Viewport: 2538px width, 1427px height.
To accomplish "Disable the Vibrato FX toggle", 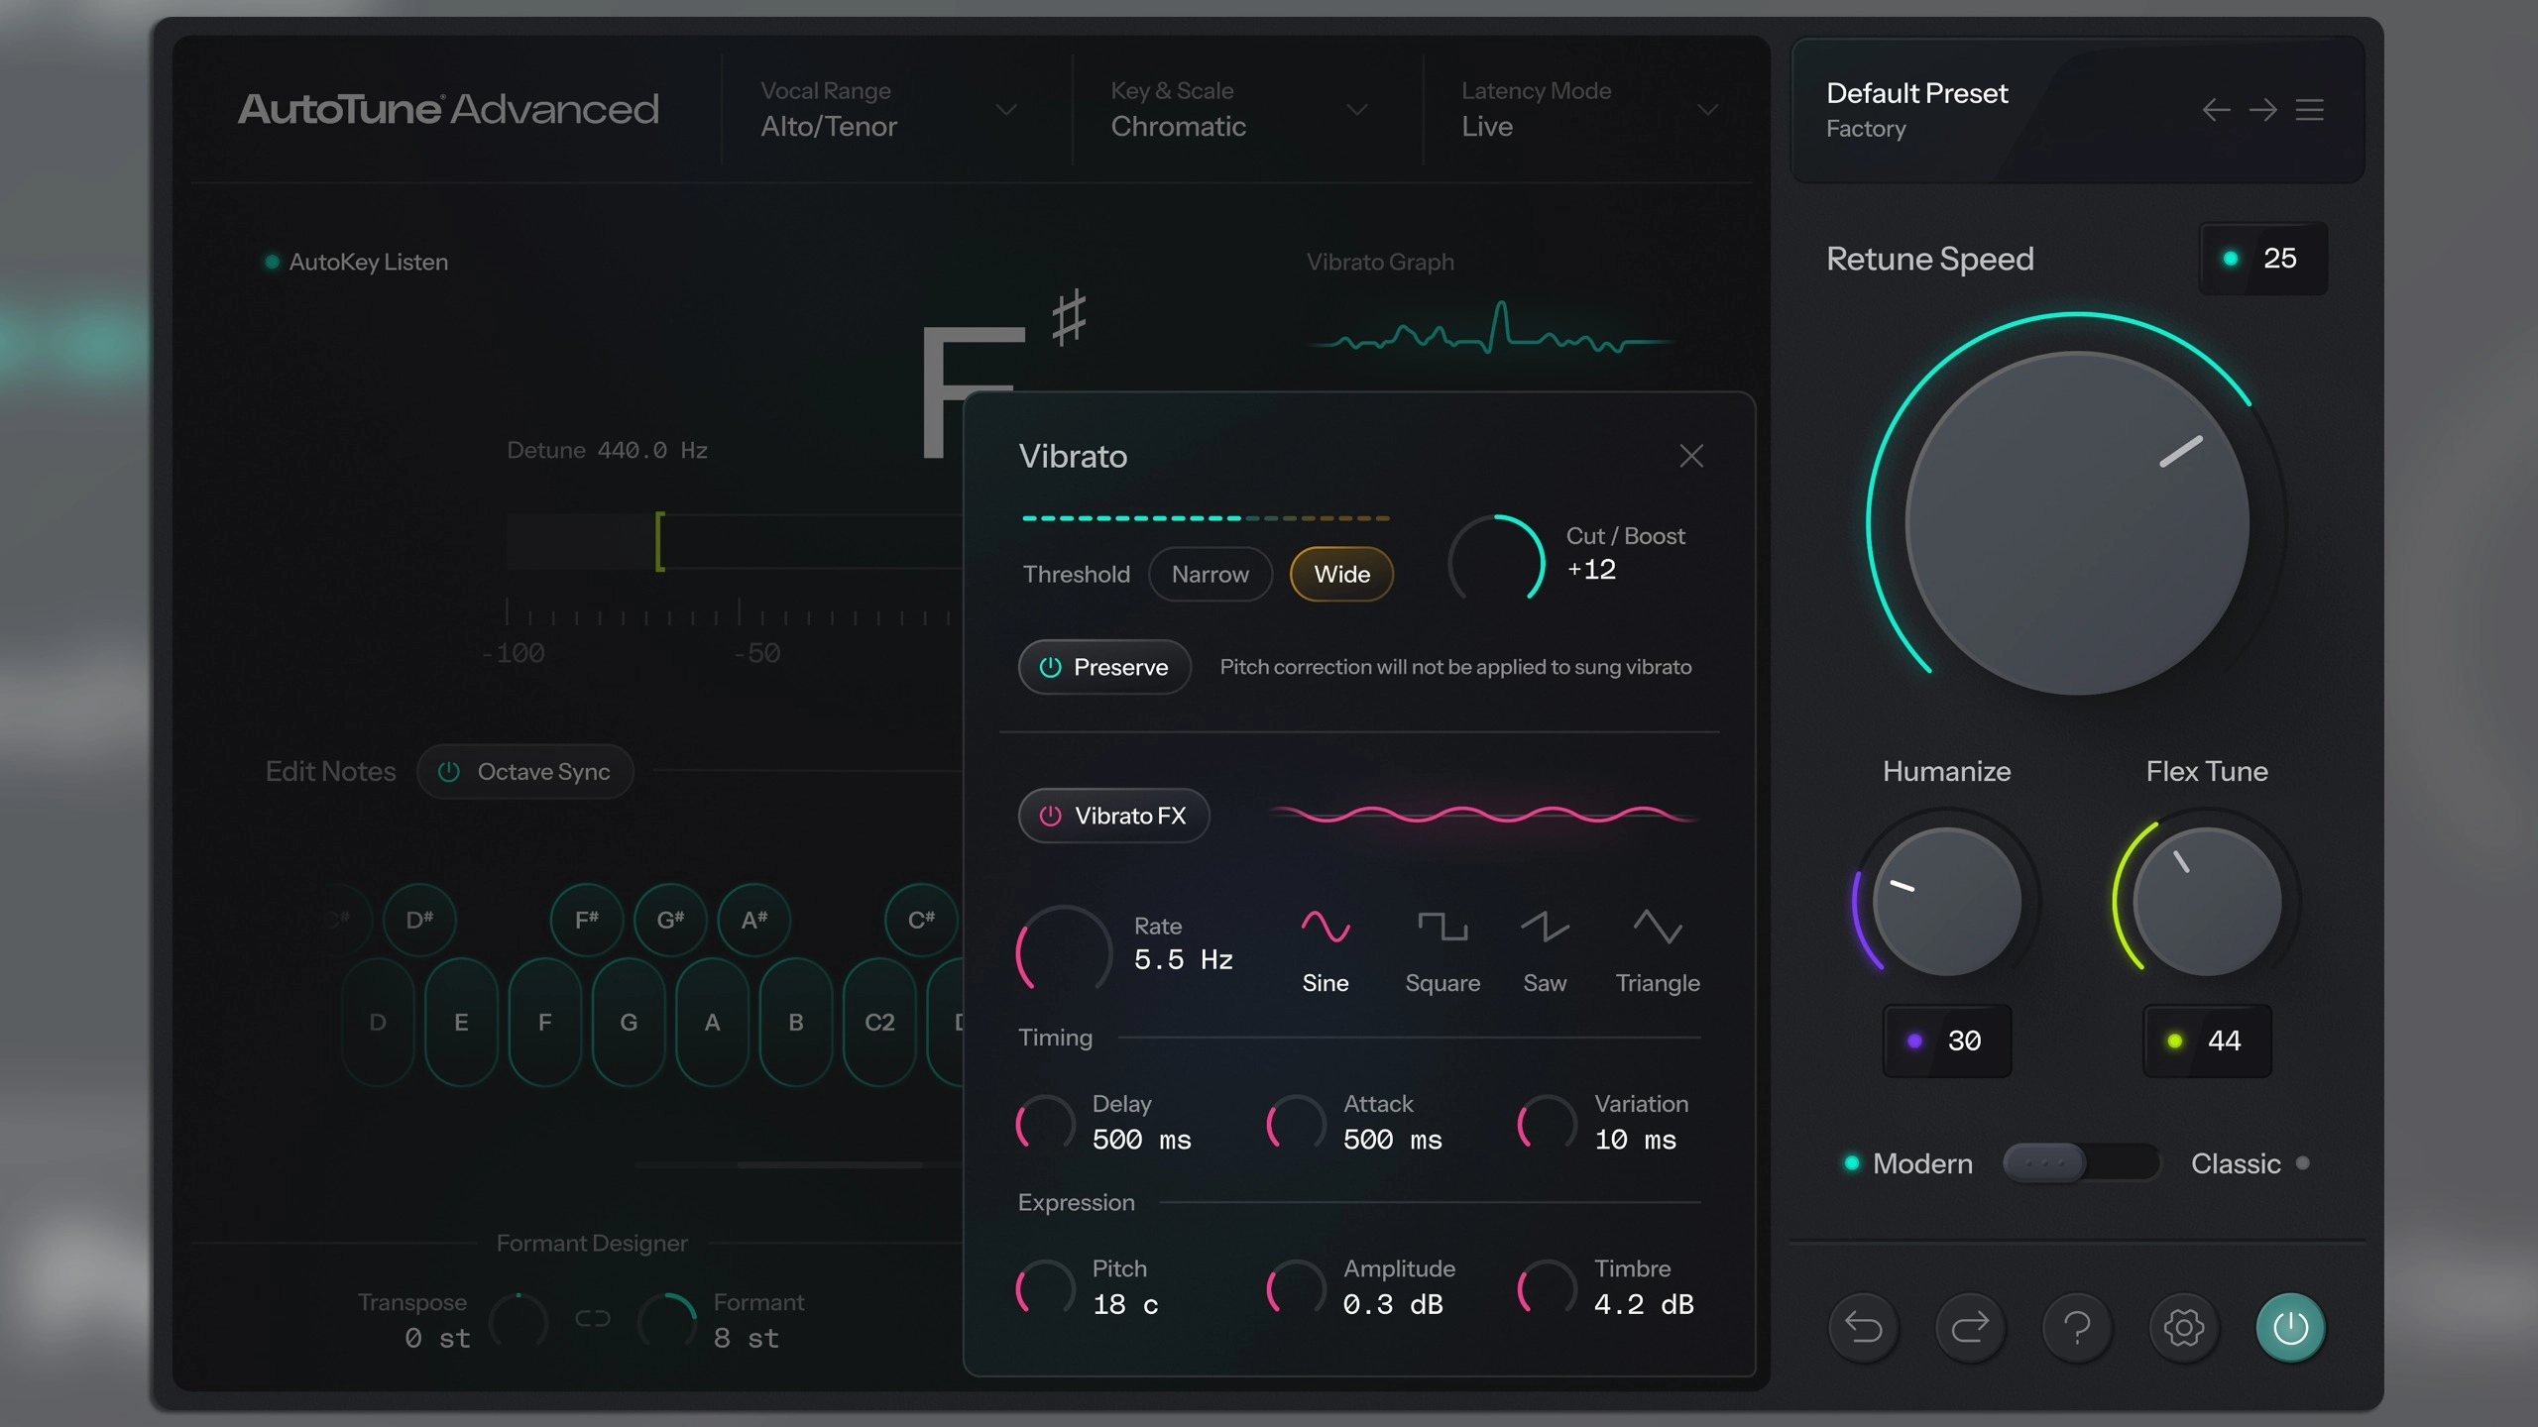I will click(1113, 816).
